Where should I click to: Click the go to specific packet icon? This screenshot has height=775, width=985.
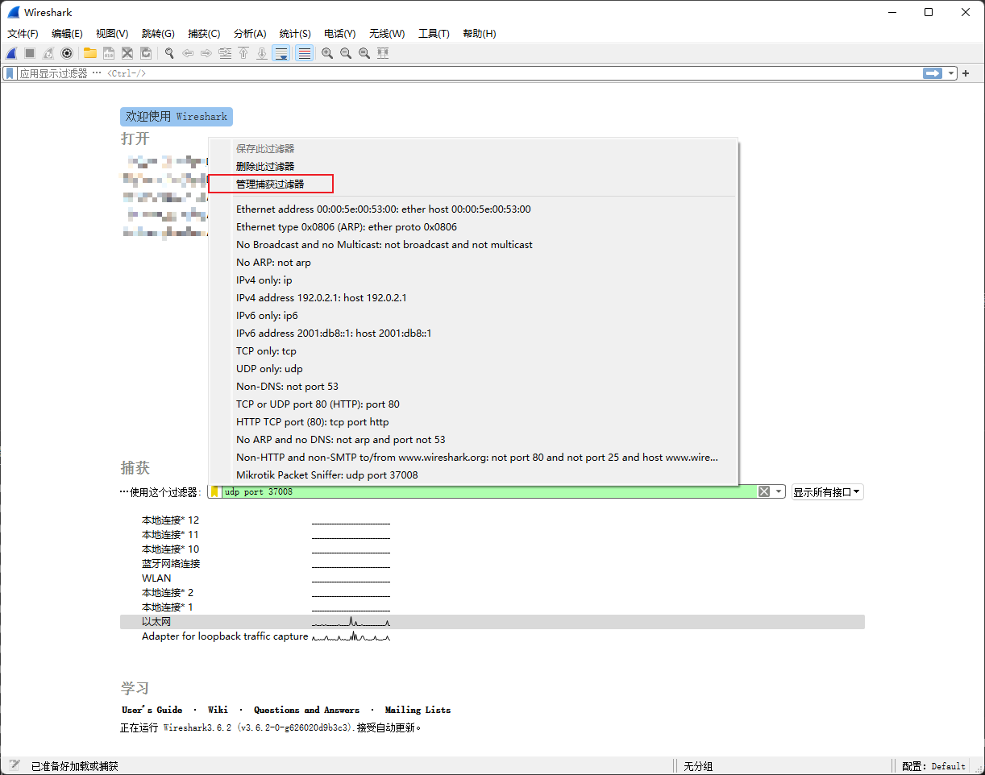[225, 53]
